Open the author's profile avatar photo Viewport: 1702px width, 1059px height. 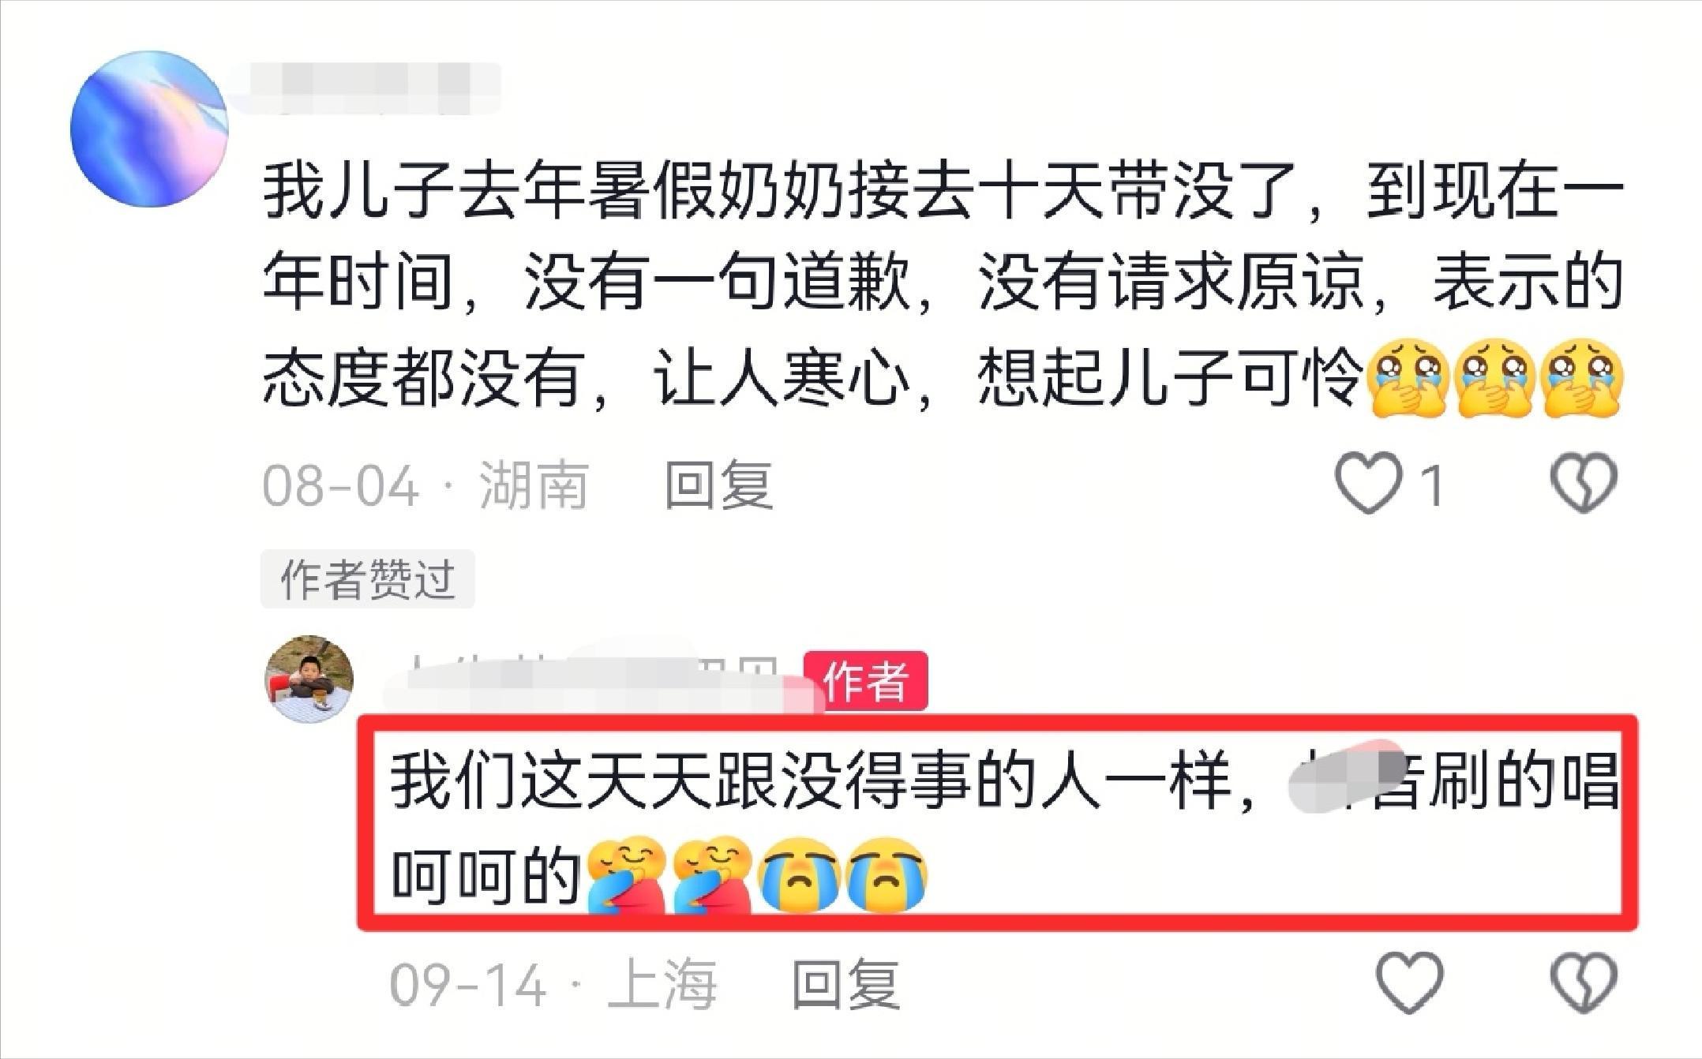(309, 679)
